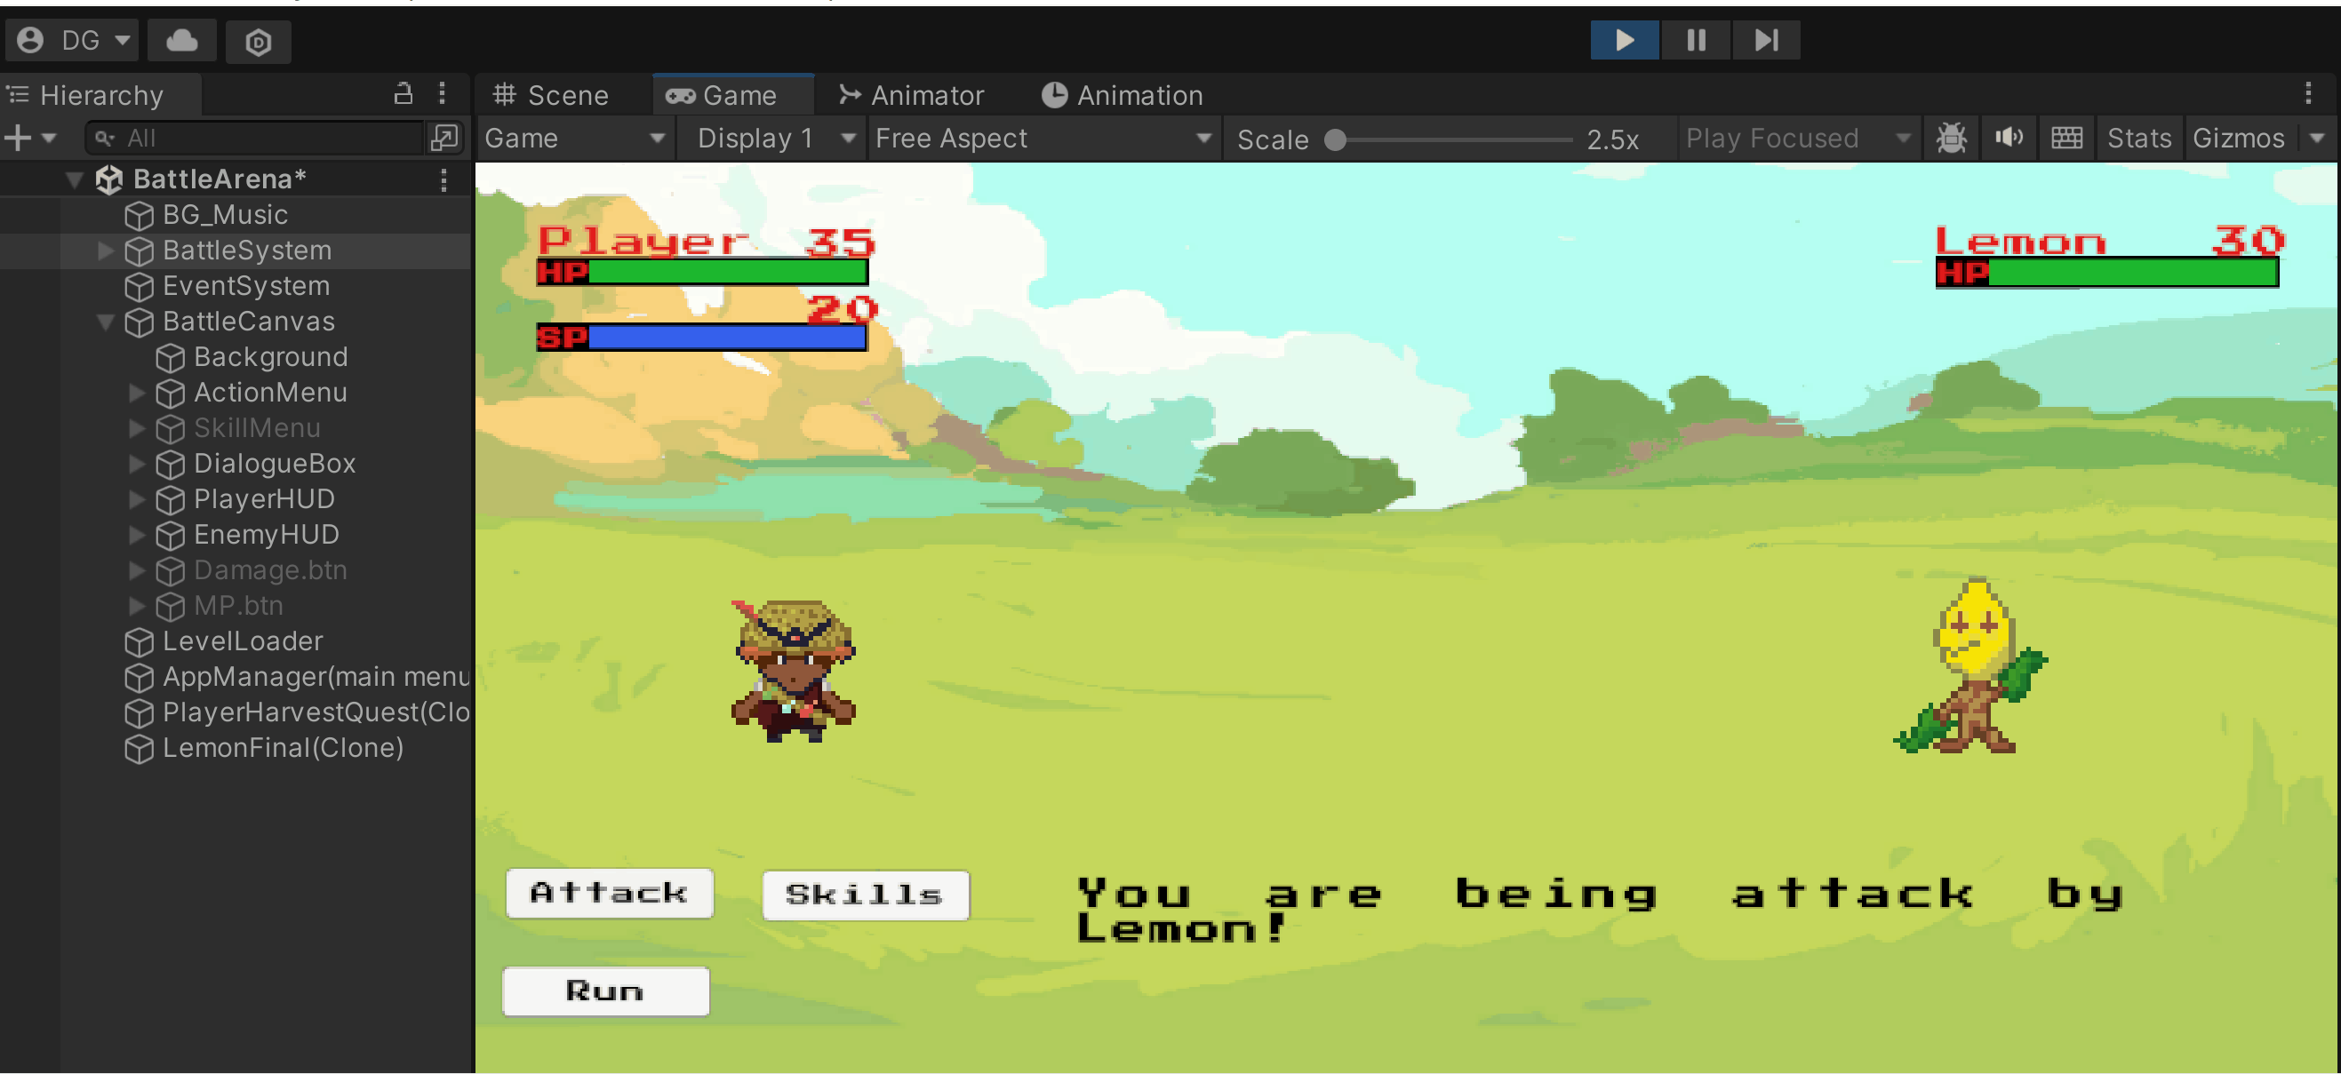The width and height of the screenshot is (2341, 1074).
Task: Open the BattleArena scene options menu
Action: (x=443, y=179)
